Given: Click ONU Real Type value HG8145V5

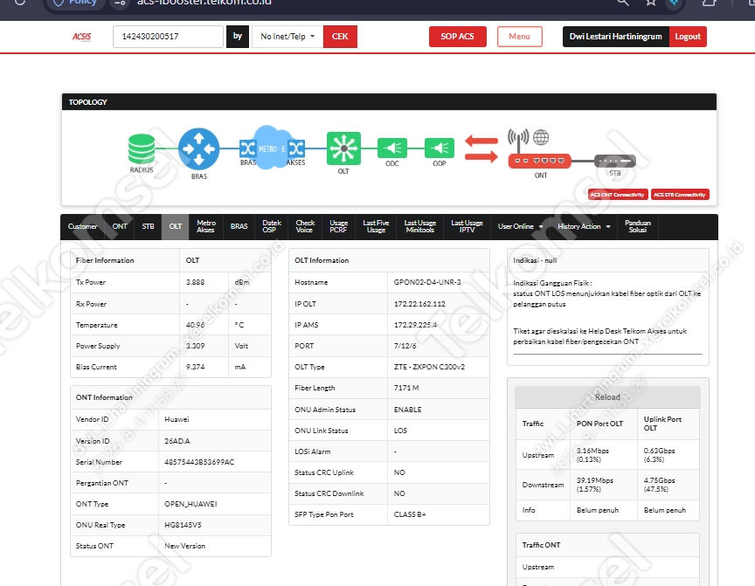Looking at the screenshot, I should [183, 525].
